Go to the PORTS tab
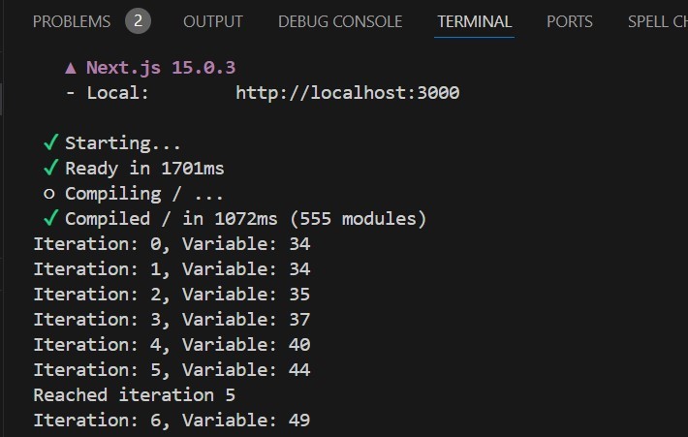This screenshot has width=688, height=437. [x=569, y=20]
